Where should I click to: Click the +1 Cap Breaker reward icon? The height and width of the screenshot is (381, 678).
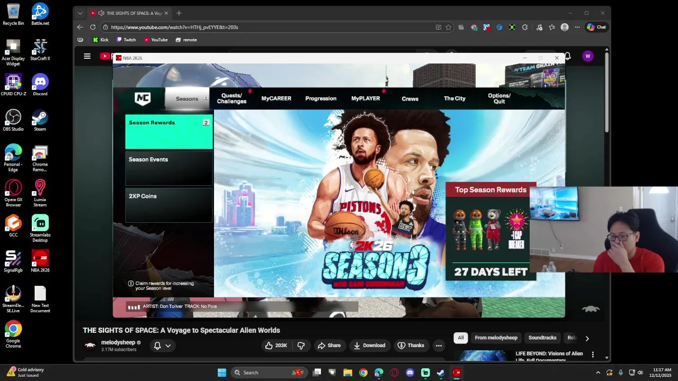(516, 230)
